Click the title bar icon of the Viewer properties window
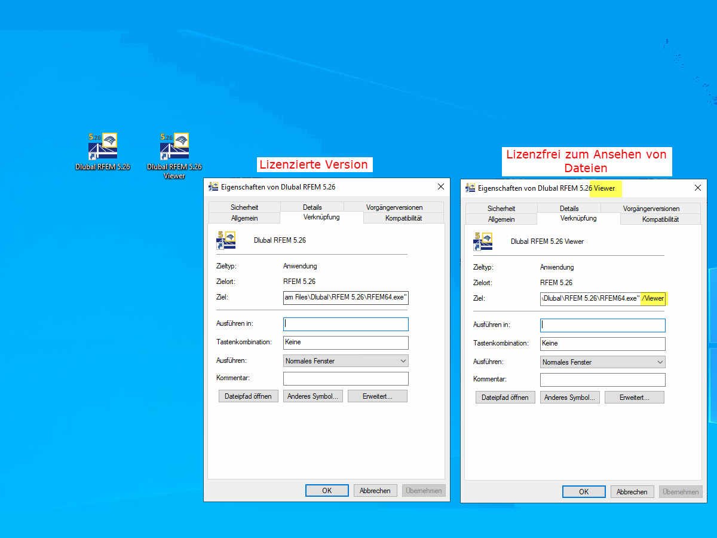This screenshot has height=538, width=717. [470, 188]
